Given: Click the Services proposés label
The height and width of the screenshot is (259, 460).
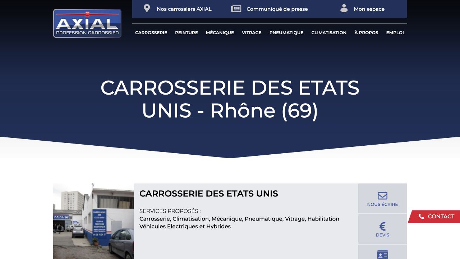Looking at the screenshot, I should coord(170,211).
